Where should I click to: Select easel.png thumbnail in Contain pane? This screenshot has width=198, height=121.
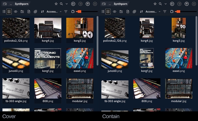[x=179, y=58]
